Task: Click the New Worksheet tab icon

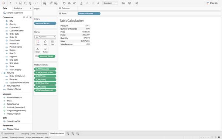Action: point(68,133)
